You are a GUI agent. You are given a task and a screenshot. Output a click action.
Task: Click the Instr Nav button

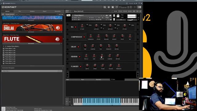(x=61, y=14)
